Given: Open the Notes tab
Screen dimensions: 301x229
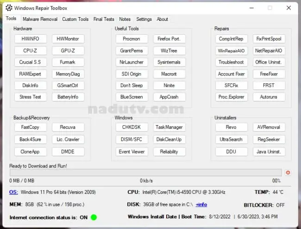Looking at the screenshot, I should tap(125, 19).
